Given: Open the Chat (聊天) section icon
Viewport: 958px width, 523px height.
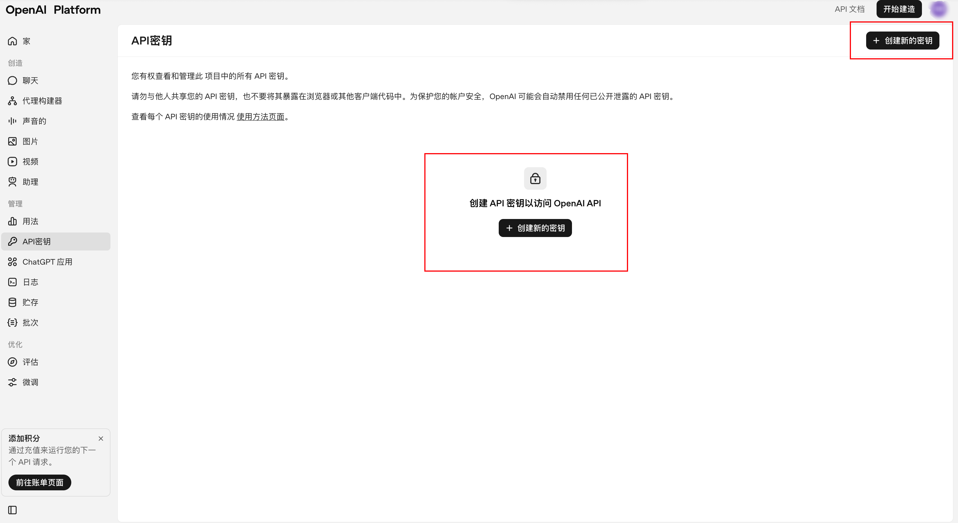Looking at the screenshot, I should pos(12,81).
